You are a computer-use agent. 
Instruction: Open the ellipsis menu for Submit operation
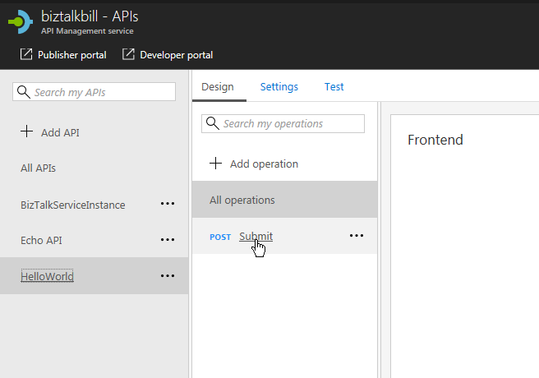click(x=356, y=236)
